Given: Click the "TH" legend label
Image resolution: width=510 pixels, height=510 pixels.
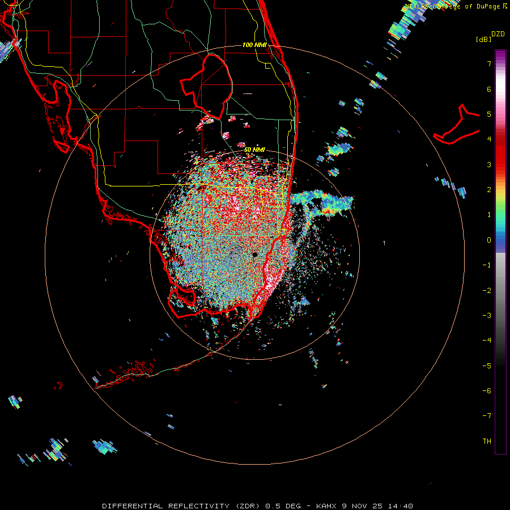Looking at the screenshot, I should 487,441.
